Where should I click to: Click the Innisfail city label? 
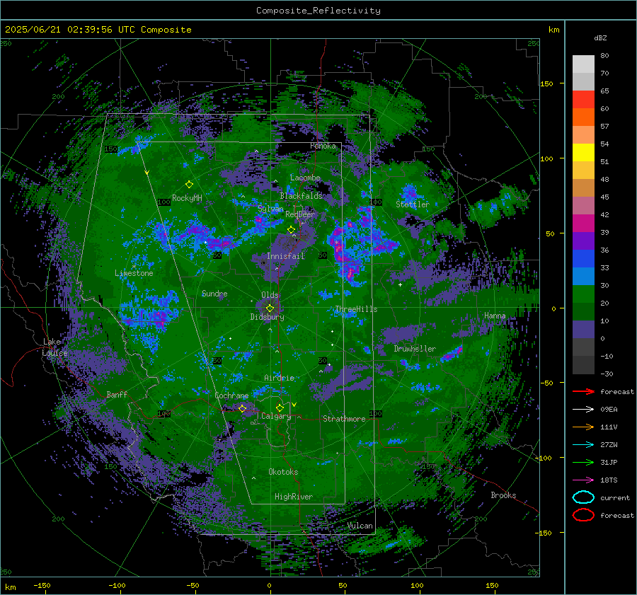[x=285, y=256]
